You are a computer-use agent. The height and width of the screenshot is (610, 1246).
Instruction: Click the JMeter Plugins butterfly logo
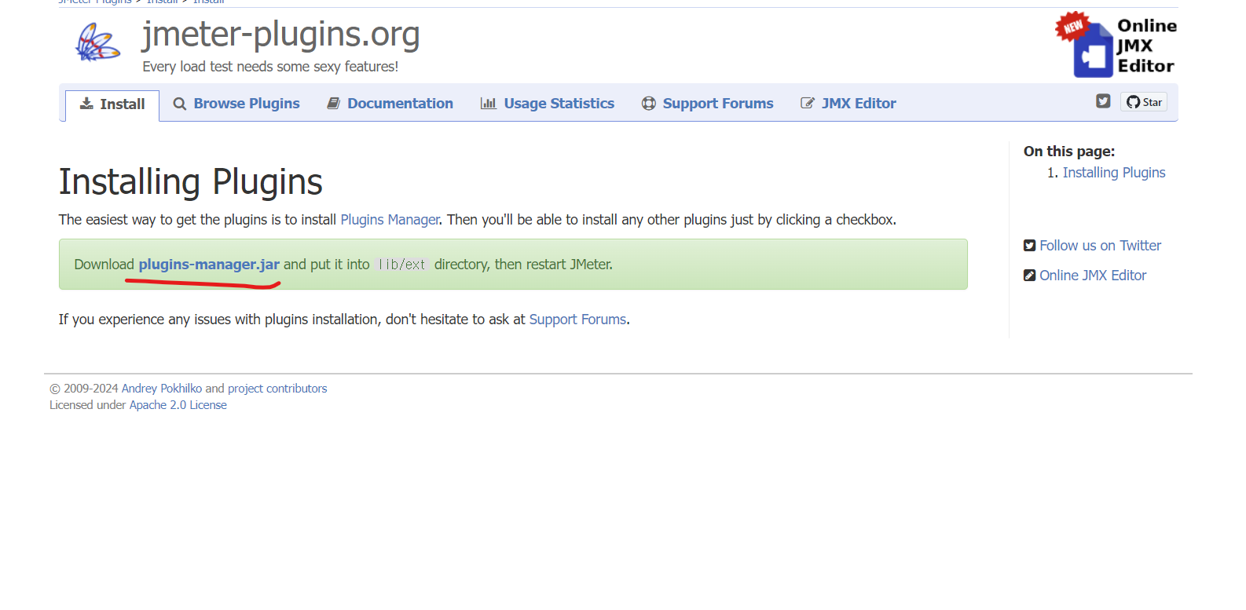pos(97,42)
